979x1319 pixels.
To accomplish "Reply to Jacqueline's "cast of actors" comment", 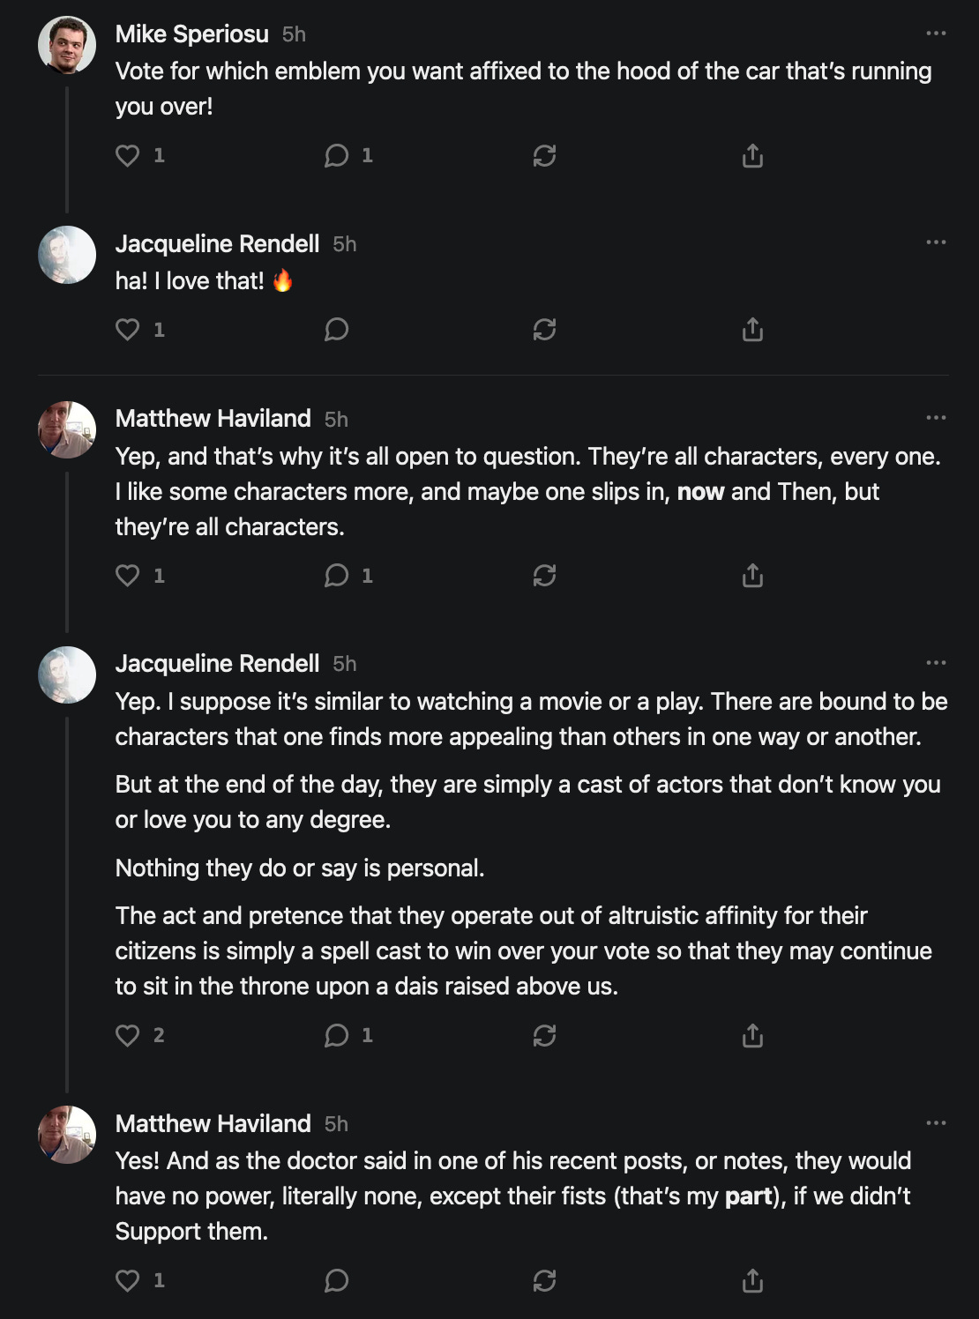I will [336, 1035].
